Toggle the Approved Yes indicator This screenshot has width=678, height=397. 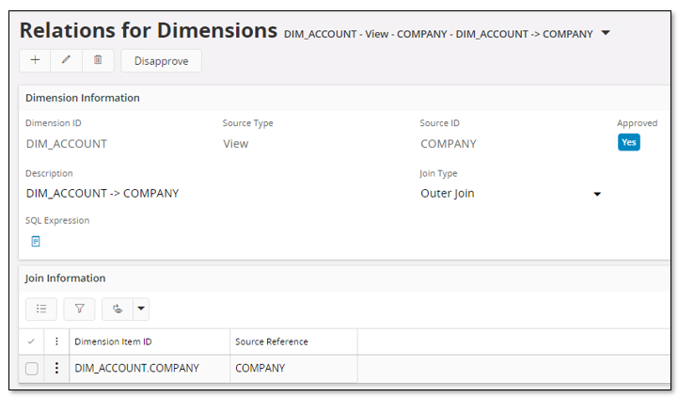[628, 142]
